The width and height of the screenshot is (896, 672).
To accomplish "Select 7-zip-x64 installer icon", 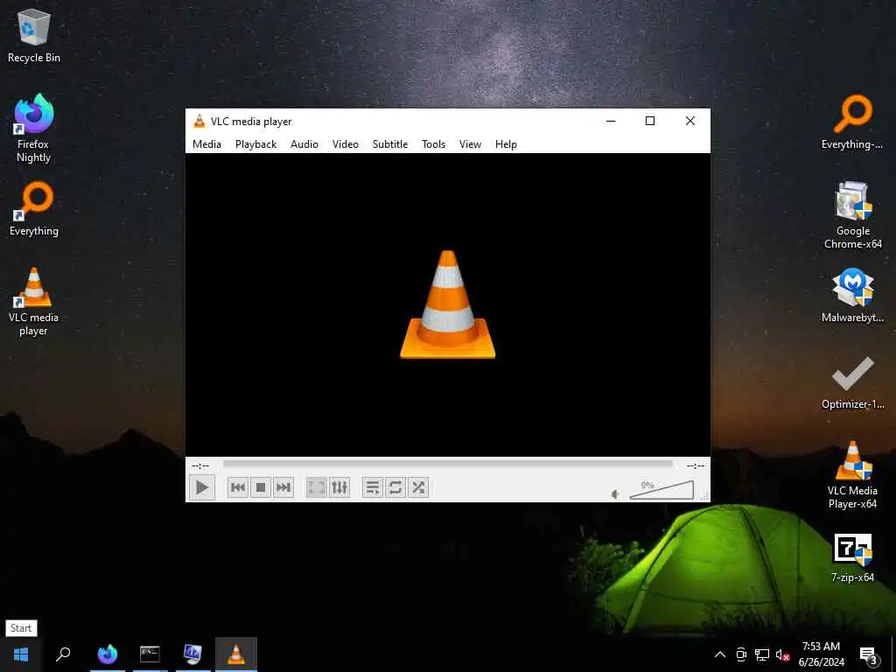I will coord(852,557).
